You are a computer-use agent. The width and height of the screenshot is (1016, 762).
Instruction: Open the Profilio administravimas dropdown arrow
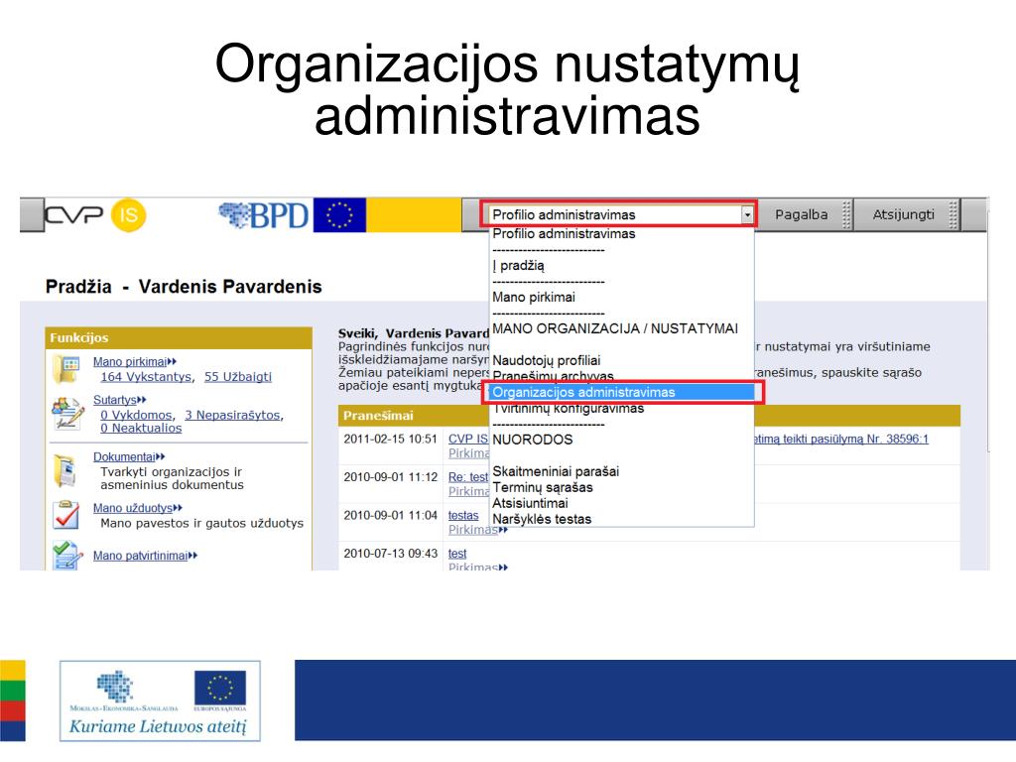747,214
